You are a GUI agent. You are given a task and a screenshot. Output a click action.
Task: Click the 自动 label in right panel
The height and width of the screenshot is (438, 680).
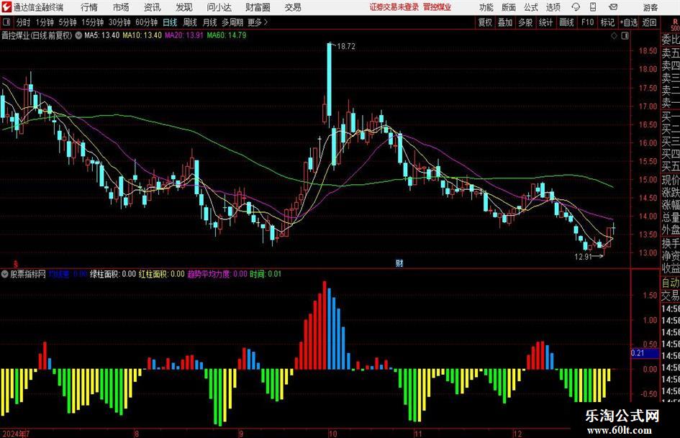click(x=671, y=283)
